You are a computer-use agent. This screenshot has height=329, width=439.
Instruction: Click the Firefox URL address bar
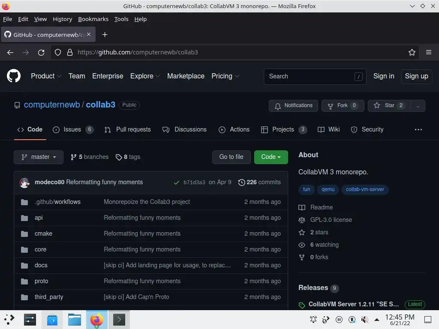point(235,52)
